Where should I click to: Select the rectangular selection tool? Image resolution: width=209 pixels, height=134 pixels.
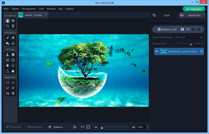pyautogui.click(x=8, y=83)
